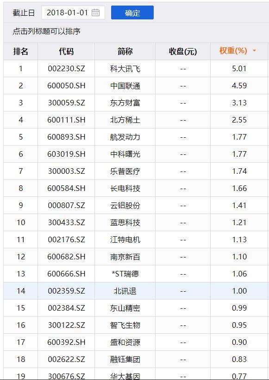Click weight value 1.06
This screenshot has height=380, width=269.
pyautogui.click(x=239, y=274)
